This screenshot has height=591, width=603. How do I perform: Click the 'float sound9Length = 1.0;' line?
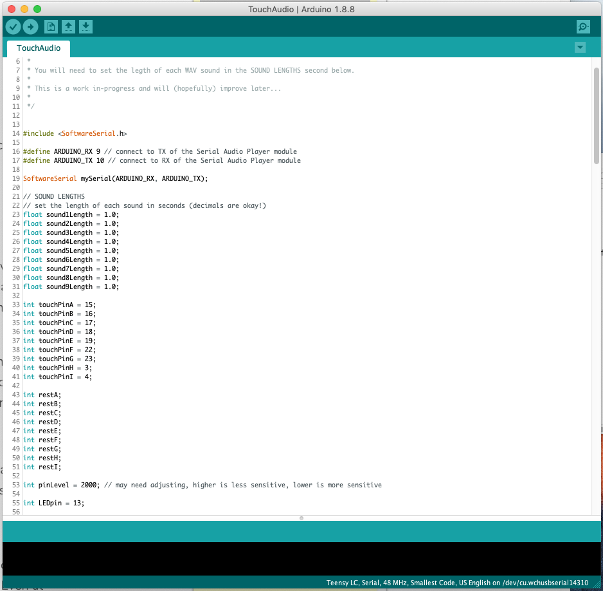pyautogui.click(x=71, y=287)
